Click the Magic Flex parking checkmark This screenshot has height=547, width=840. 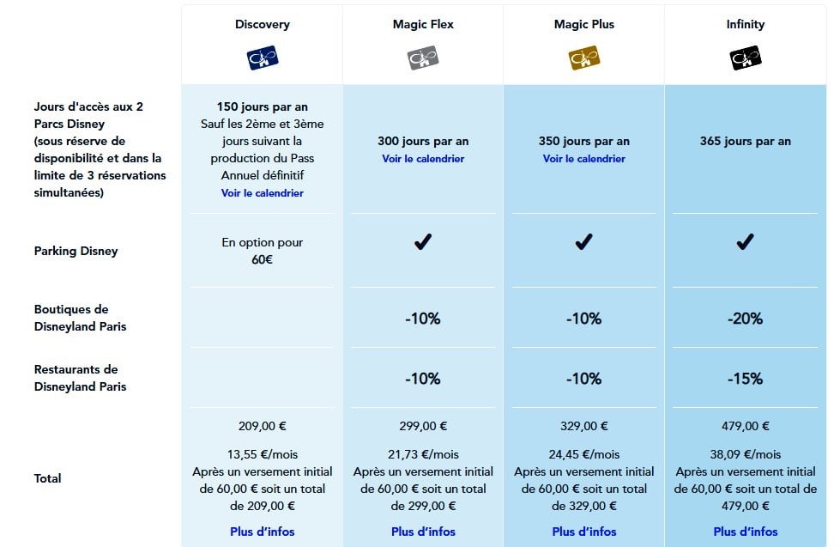423,242
